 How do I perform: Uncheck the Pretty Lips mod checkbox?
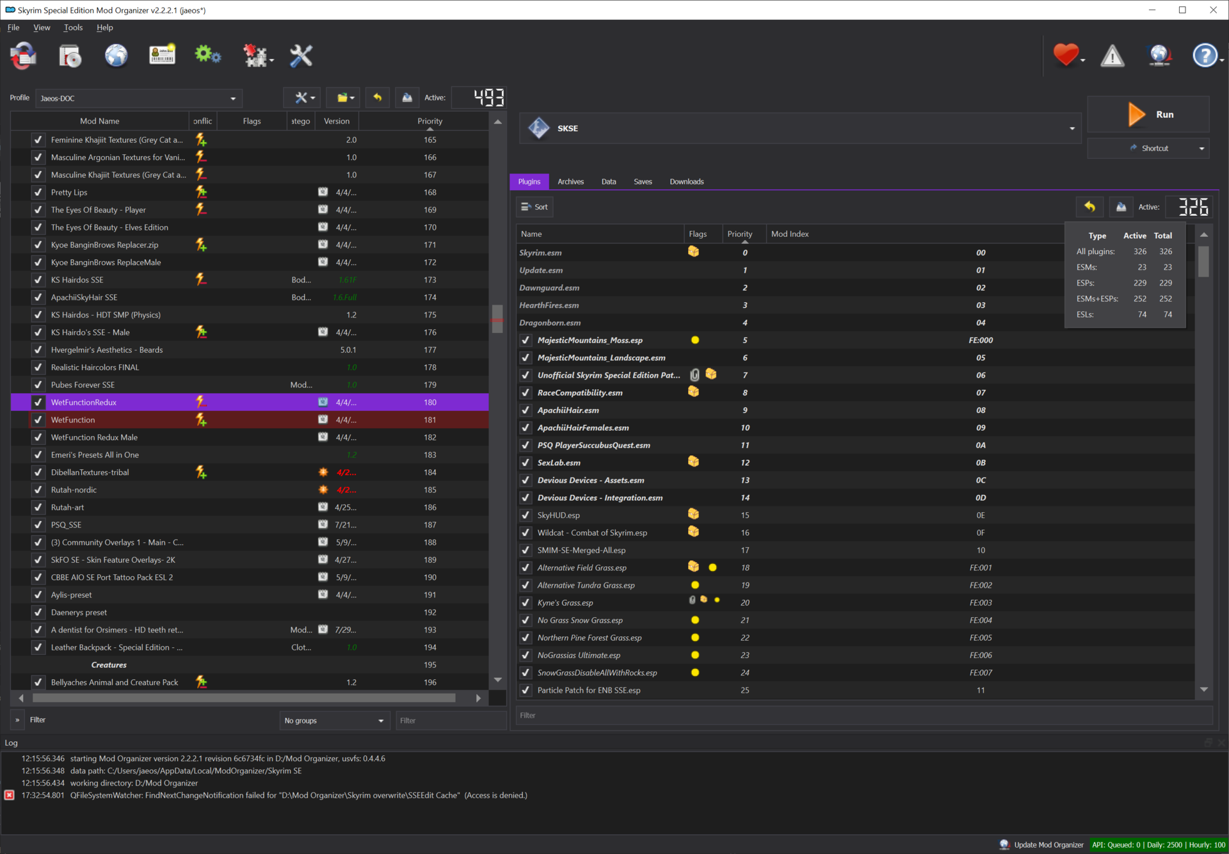coord(38,192)
